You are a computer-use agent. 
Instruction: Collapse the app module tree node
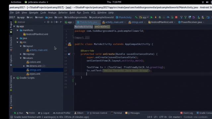click(x=14, y=26)
